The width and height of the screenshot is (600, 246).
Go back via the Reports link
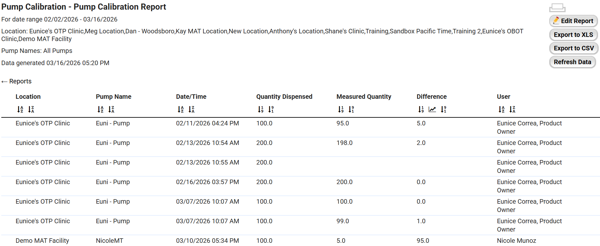pyautogui.click(x=17, y=81)
